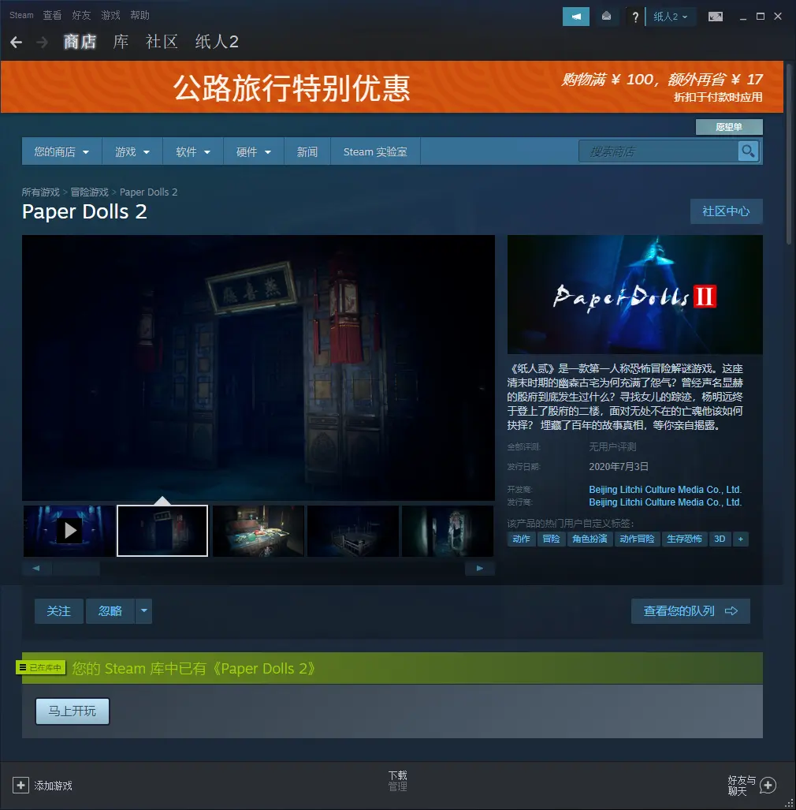
Task: Click the page vertical scrollbar
Action: point(788,155)
